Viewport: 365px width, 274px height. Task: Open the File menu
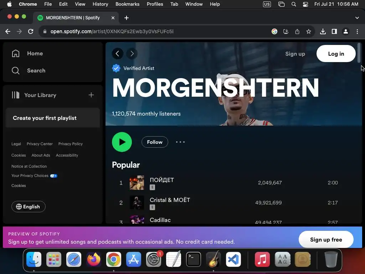click(x=48, y=4)
